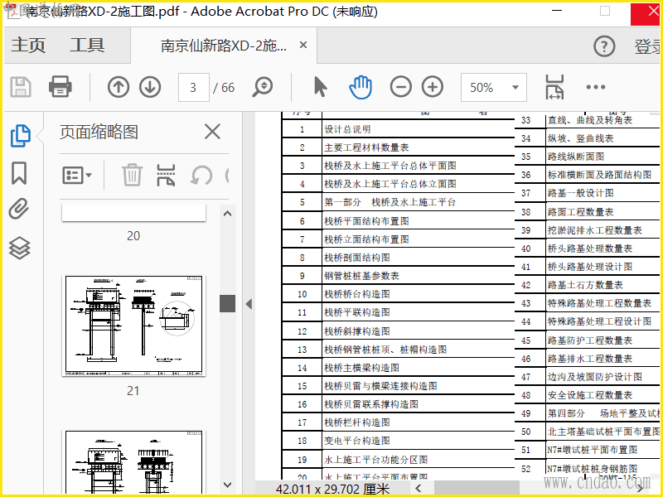Open the bookmarks panel
This screenshot has height=497, width=663.
pyautogui.click(x=19, y=173)
